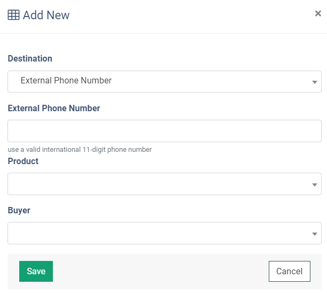Click the Product field label

[23, 161]
